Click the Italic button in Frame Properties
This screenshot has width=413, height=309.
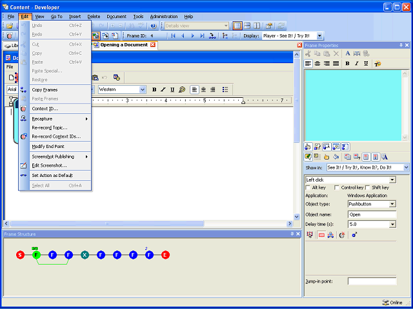click(x=357, y=64)
